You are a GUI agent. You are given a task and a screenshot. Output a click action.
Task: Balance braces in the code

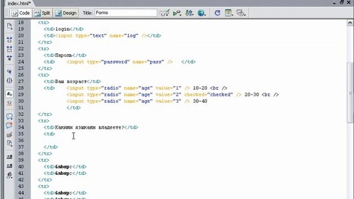coord(9,80)
